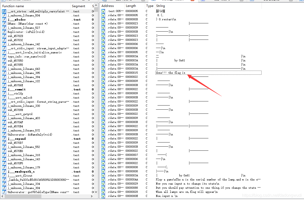
Task: Click function icon beside _lambda_9a32fed5bf61b6b509b2d3f6003082
Action: pos(4,180)
